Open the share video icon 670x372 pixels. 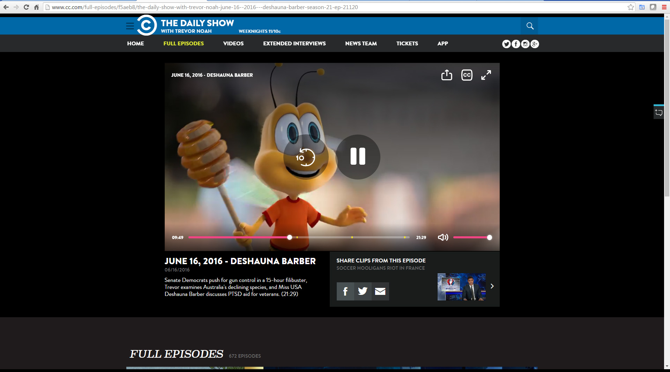pyautogui.click(x=447, y=75)
